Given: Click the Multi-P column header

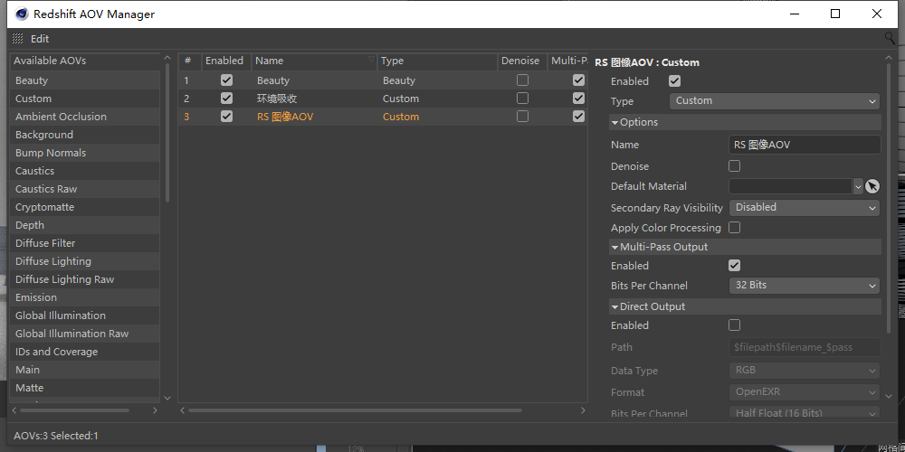Looking at the screenshot, I should click(568, 61).
